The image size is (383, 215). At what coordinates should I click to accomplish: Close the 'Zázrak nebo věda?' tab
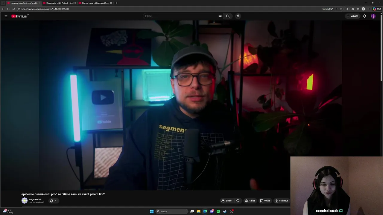tap(75, 3)
